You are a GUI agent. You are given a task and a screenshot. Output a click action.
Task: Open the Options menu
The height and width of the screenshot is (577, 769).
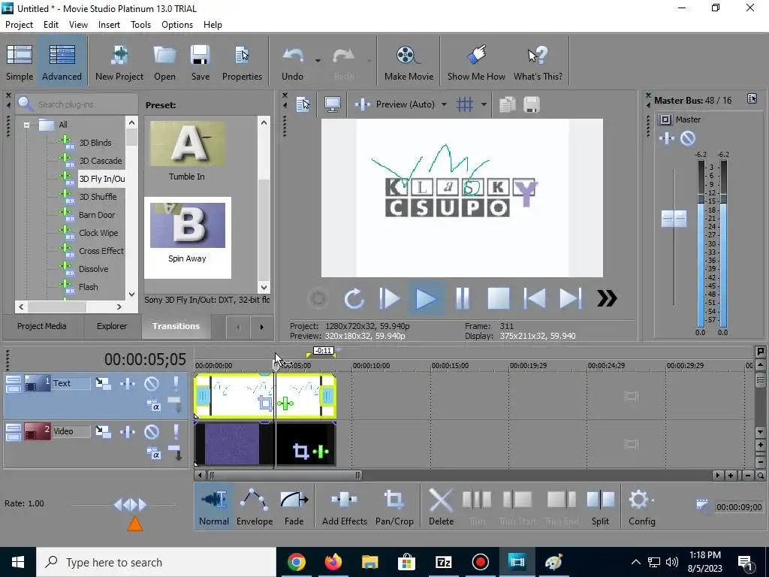(x=177, y=25)
